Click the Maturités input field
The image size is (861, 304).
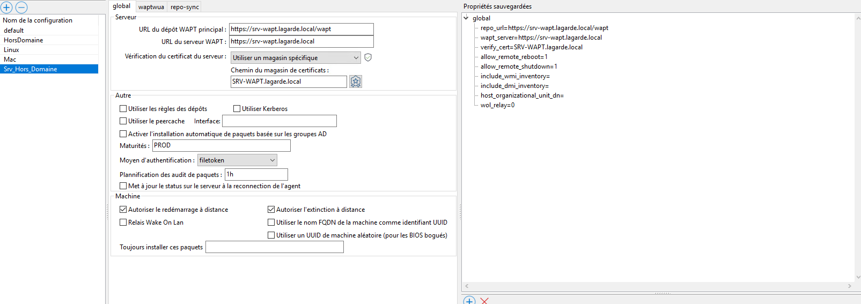(x=221, y=146)
